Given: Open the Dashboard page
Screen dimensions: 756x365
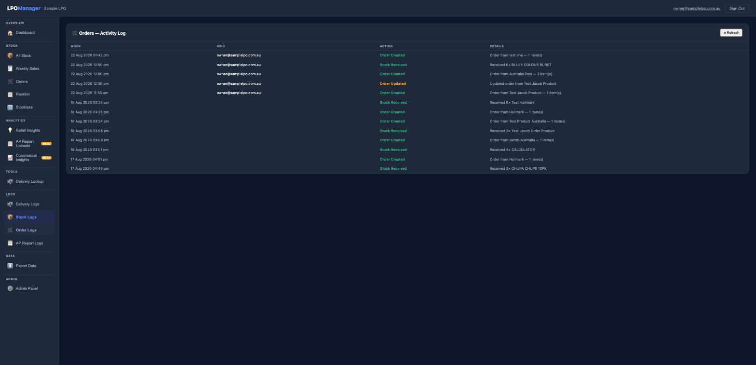Looking at the screenshot, I should point(29,33).
